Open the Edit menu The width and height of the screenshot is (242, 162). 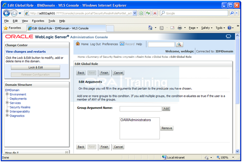[x=15, y=21]
